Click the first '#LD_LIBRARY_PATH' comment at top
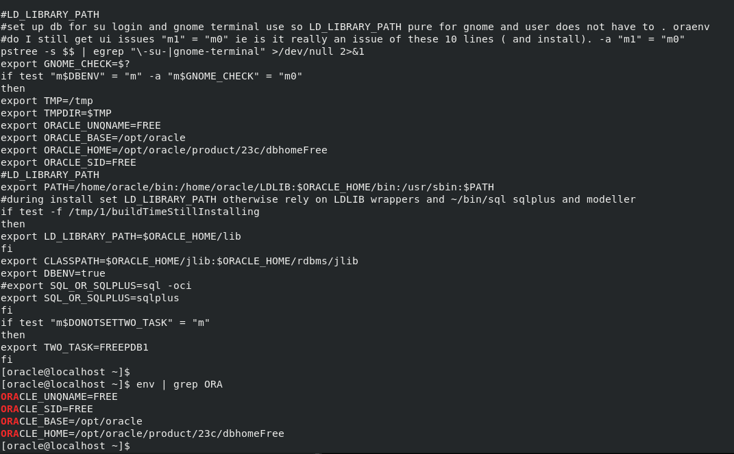This screenshot has width=734, height=454. (50, 14)
